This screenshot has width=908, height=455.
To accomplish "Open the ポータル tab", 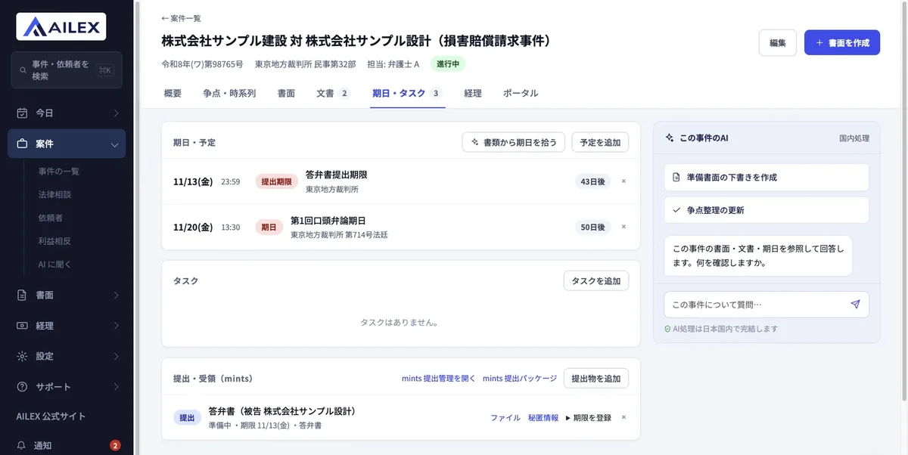I will (x=521, y=94).
